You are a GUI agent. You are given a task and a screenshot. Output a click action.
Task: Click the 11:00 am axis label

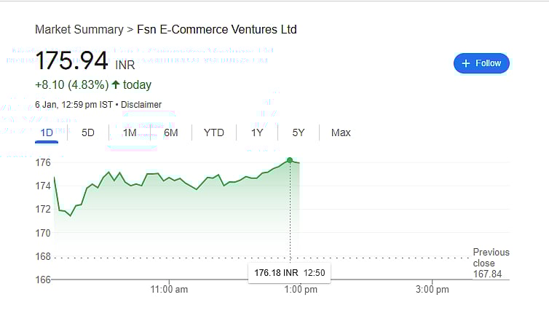(169, 290)
